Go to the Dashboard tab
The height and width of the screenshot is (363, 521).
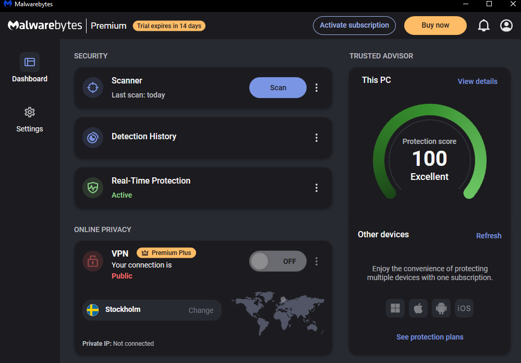[30, 68]
